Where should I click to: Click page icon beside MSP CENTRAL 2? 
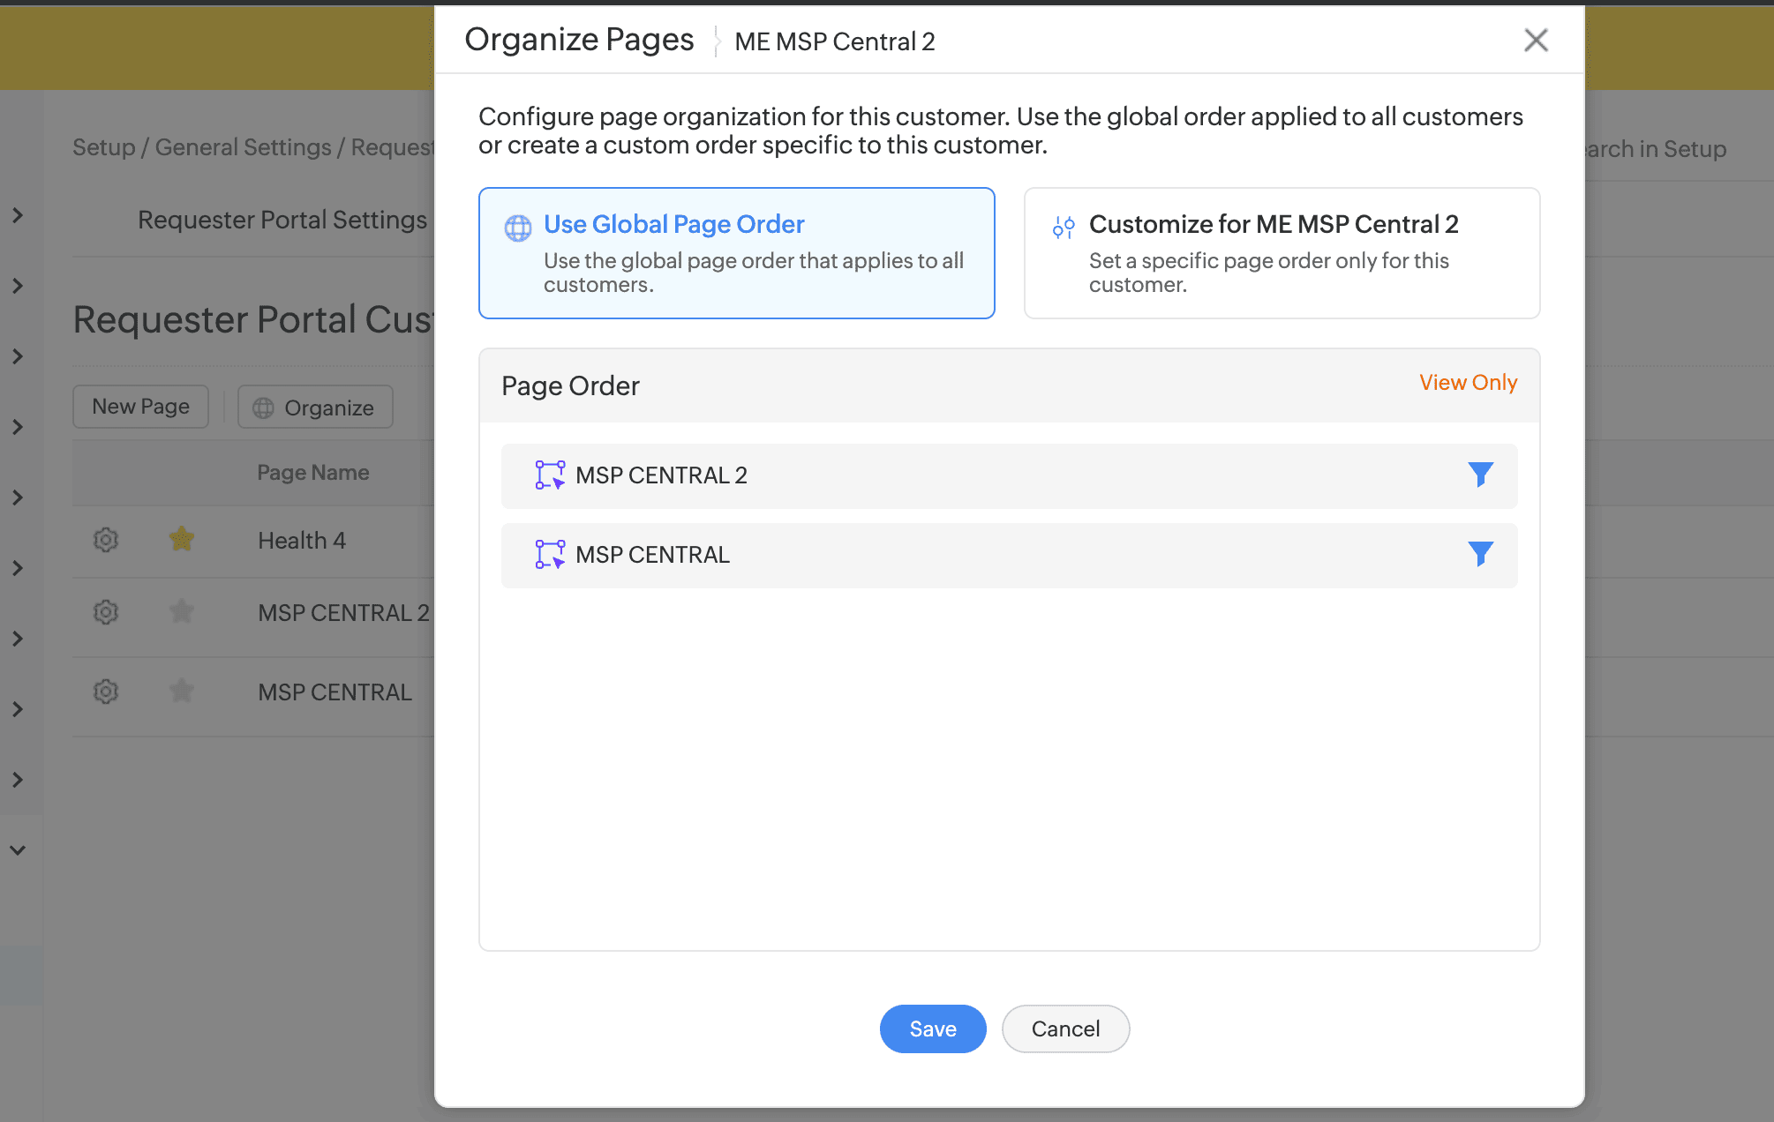click(550, 475)
